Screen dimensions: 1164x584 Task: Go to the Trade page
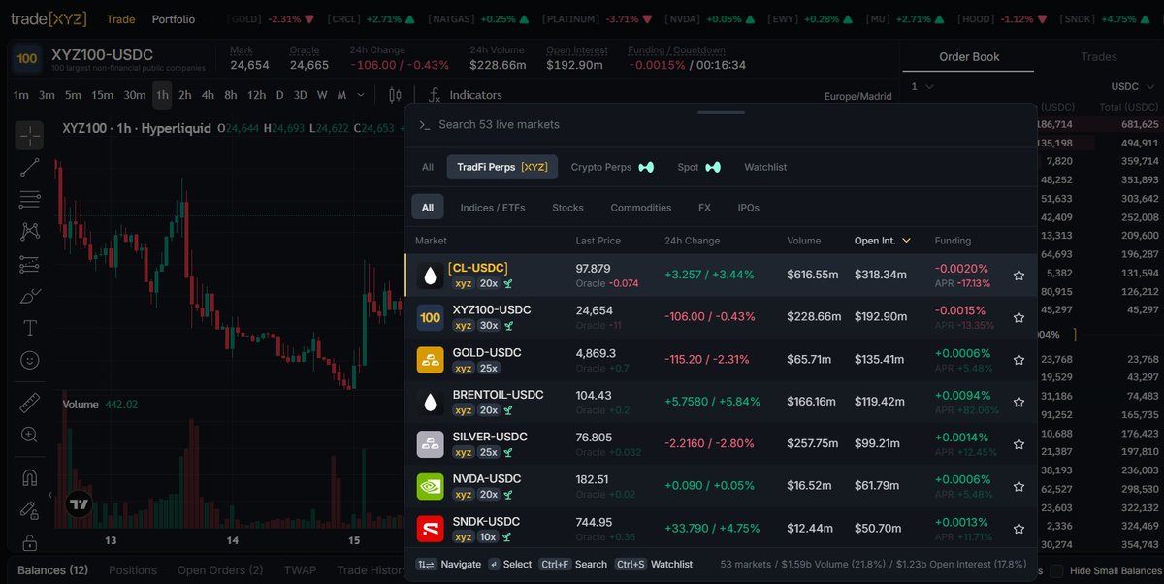pos(121,19)
